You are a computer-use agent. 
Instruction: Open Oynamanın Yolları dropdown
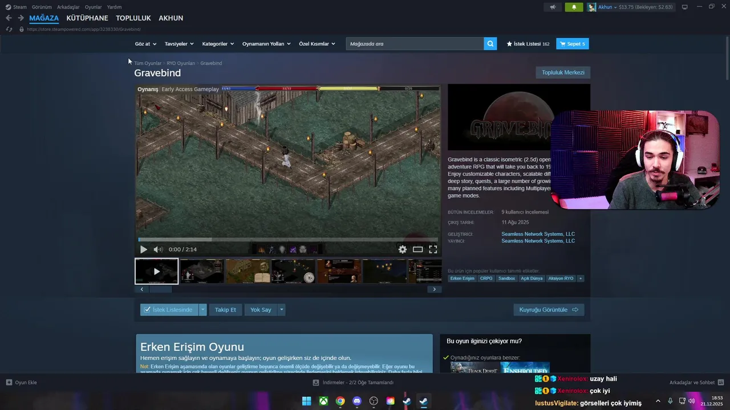tap(266, 44)
